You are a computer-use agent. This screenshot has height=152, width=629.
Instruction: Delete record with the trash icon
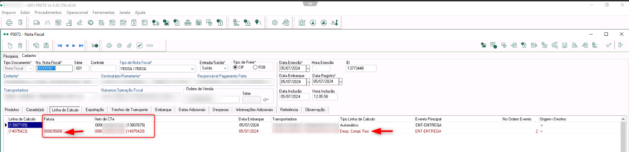coord(20,45)
